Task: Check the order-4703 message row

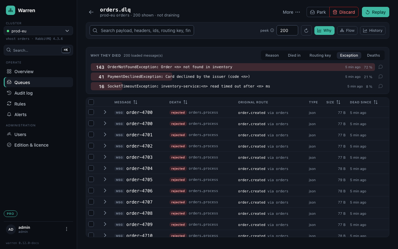Action: coord(91,157)
